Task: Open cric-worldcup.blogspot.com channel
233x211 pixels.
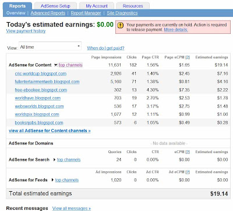Action: pos(41,74)
